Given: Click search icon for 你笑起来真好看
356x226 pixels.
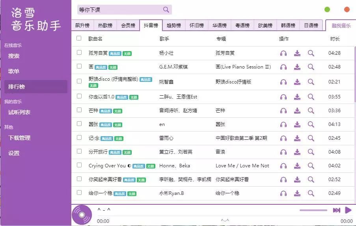Looking at the screenshot, I should (311, 180).
